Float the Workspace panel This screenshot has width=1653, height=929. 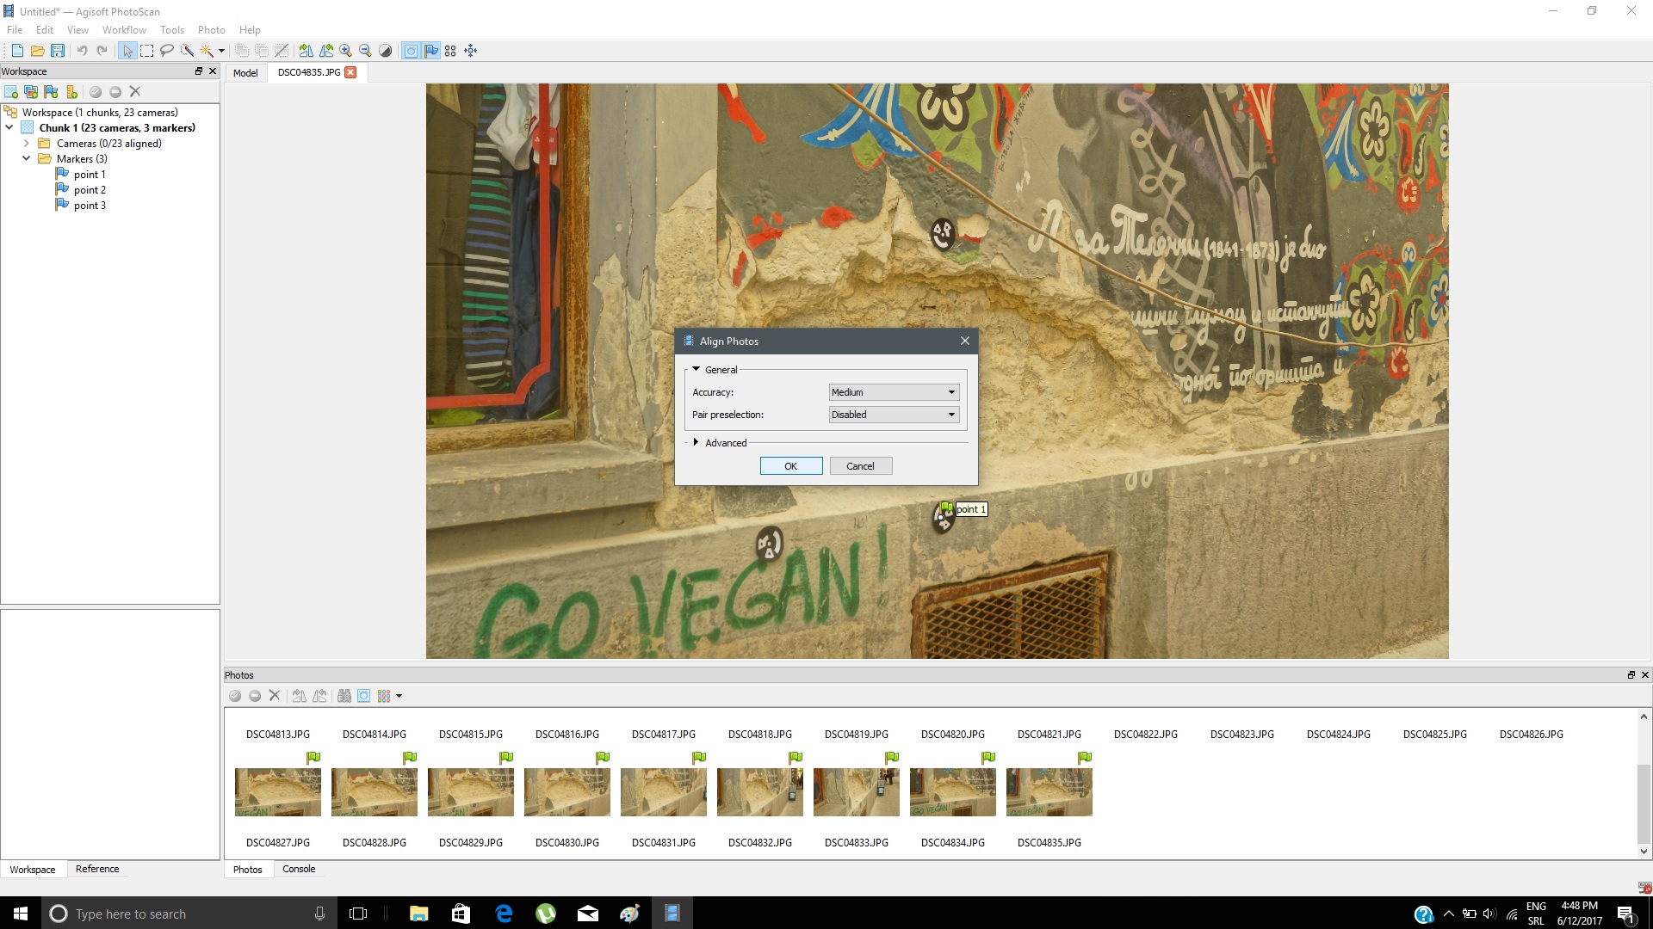[x=199, y=71]
